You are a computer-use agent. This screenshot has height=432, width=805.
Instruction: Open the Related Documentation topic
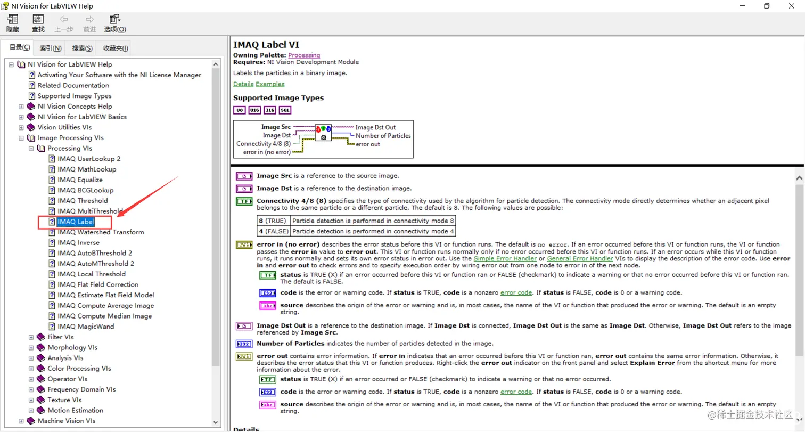coord(73,85)
